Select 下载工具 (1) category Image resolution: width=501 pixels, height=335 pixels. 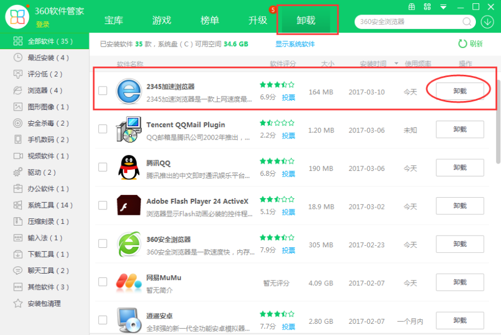click(45, 254)
